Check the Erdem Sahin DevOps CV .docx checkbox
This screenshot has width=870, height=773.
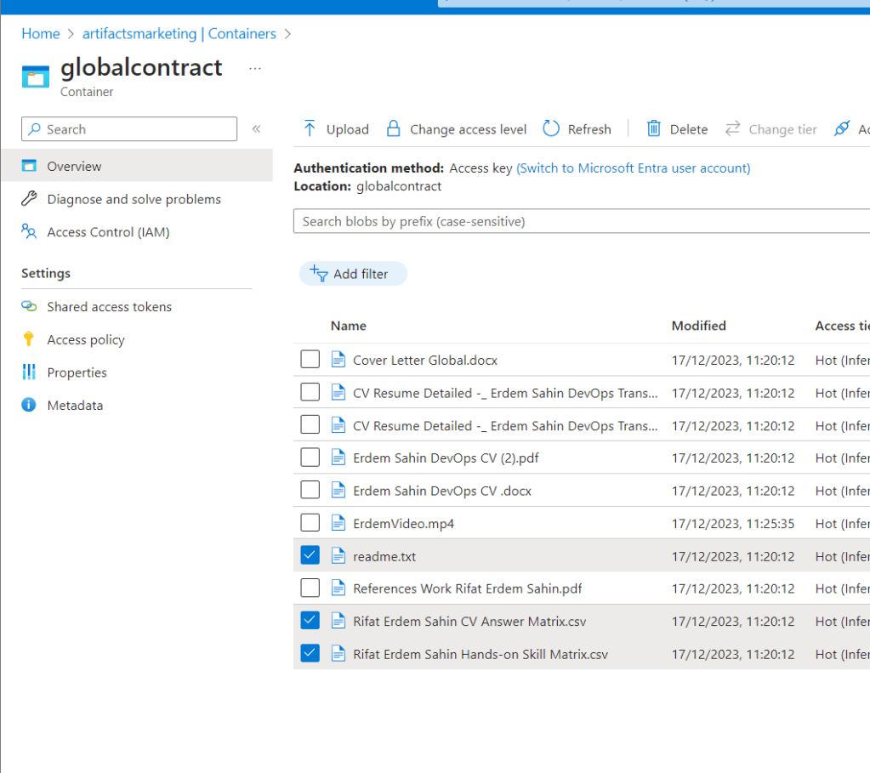310,490
